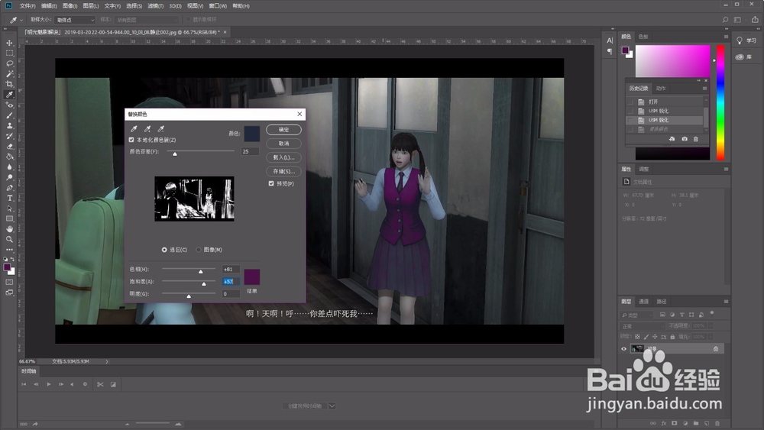Select the Image radio button
Screen dimensions: 764x430
click(199, 250)
